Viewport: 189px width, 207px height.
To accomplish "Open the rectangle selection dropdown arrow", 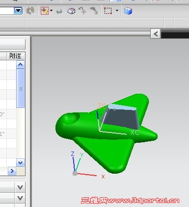I will click(117, 10).
